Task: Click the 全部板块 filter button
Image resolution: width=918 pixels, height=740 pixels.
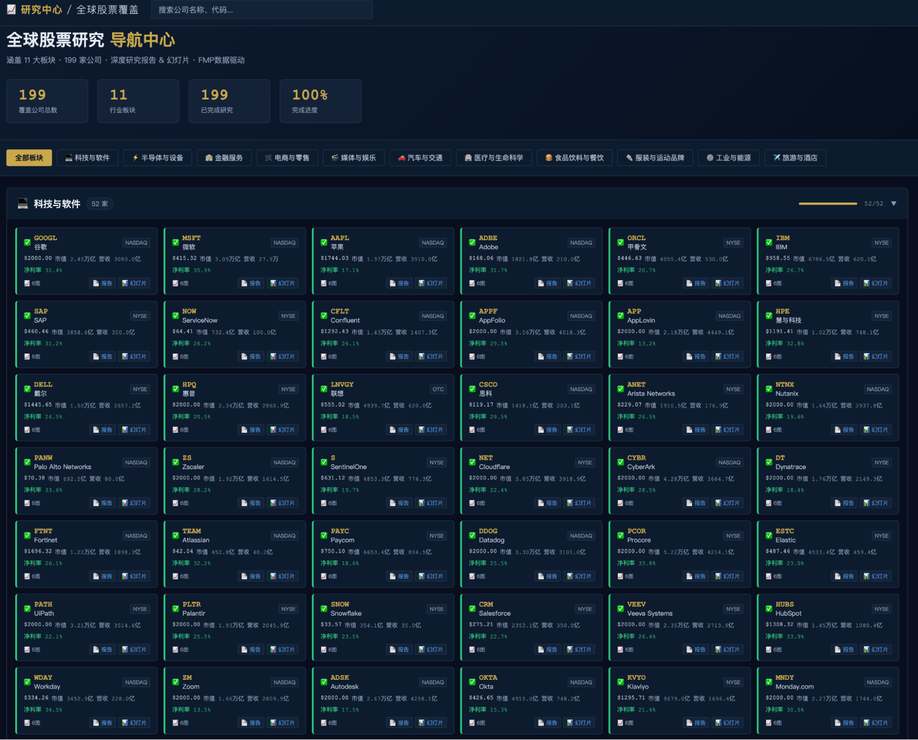Action: click(x=29, y=158)
